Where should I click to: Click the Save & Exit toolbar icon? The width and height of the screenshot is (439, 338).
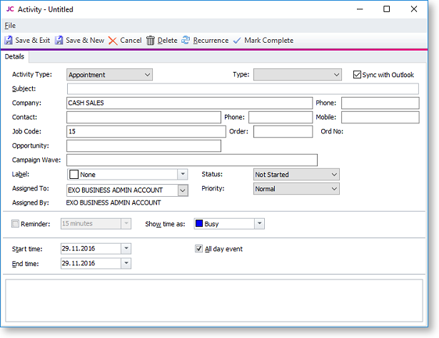(x=9, y=41)
